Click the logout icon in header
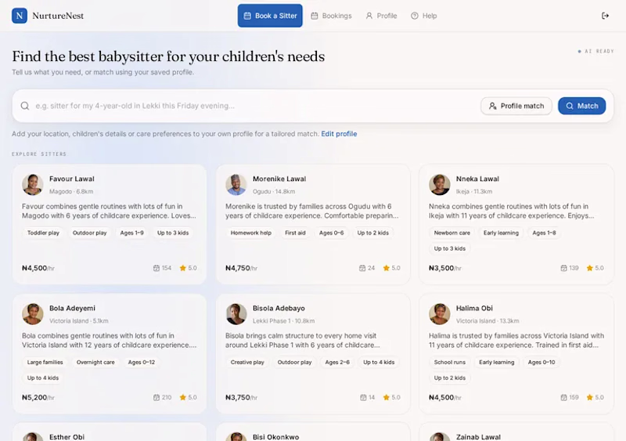The height and width of the screenshot is (441, 626). click(605, 16)
